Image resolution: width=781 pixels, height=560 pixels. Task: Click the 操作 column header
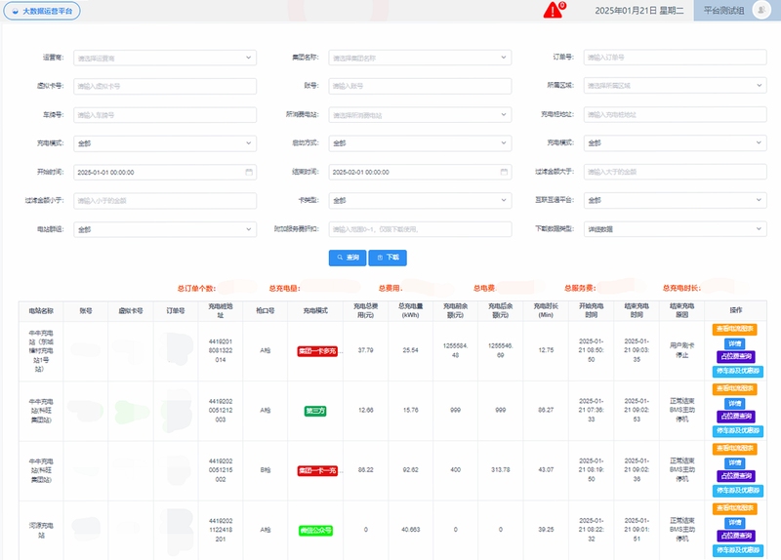coord(736,310)
